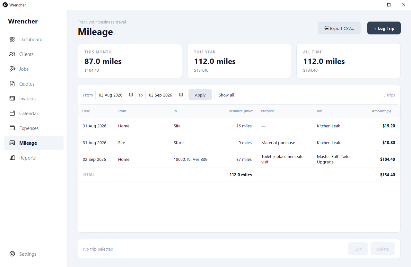Open Settings from the sidebar
Viewport: 411px width, 267px height.
tap(34, 254)
